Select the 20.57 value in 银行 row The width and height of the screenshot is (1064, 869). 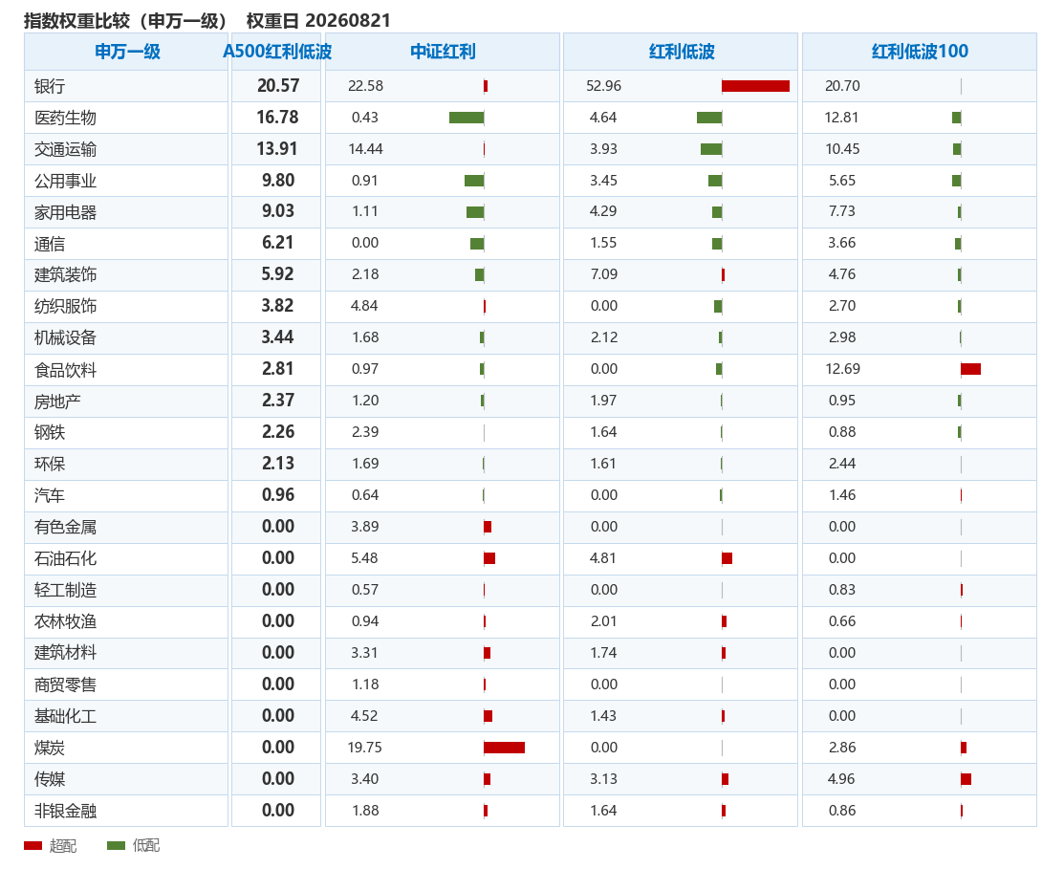click(278, 85)
